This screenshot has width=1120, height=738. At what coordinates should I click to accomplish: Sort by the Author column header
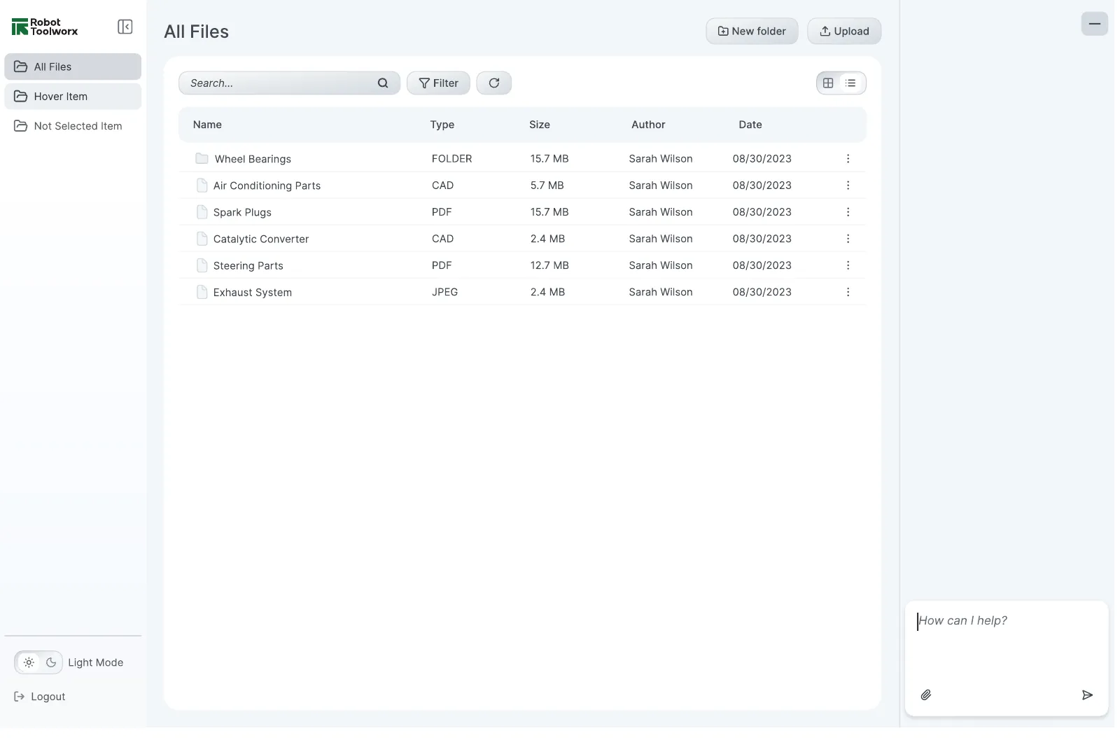(x=648, y=125)
